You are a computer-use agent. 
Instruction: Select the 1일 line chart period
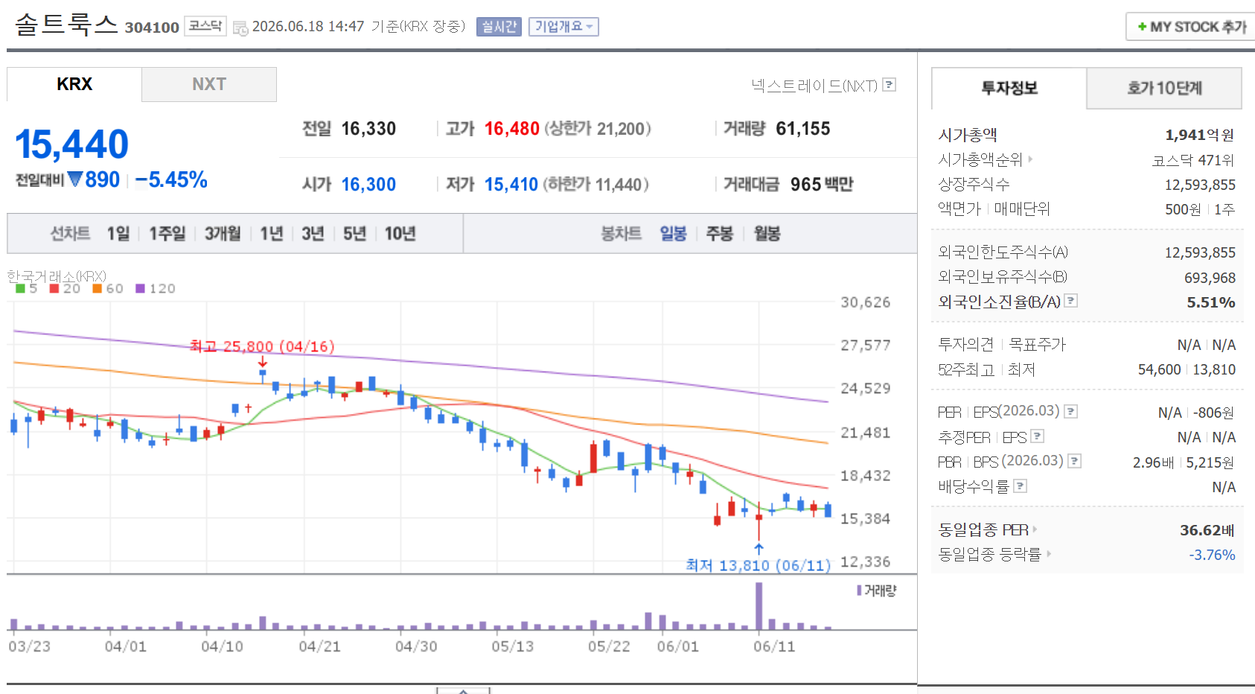(x=118, y=234)
